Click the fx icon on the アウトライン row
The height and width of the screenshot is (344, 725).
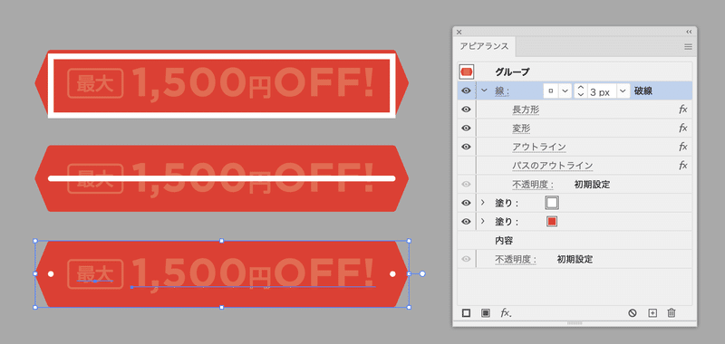tap(683, 147)
